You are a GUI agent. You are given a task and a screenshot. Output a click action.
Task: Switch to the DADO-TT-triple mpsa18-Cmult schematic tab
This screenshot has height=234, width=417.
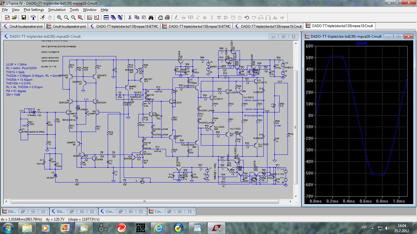pyautogui.click(x=269, y=26)
